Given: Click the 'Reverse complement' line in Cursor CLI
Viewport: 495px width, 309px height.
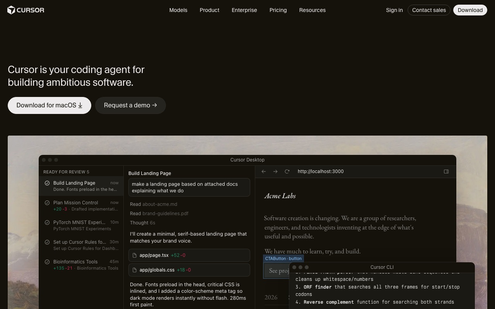Looking at the screenshot, I should (x=375, y=302).
